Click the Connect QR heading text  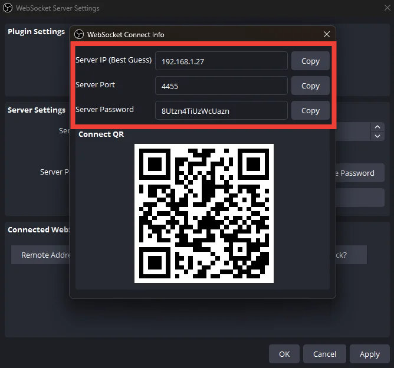point(101,134)
